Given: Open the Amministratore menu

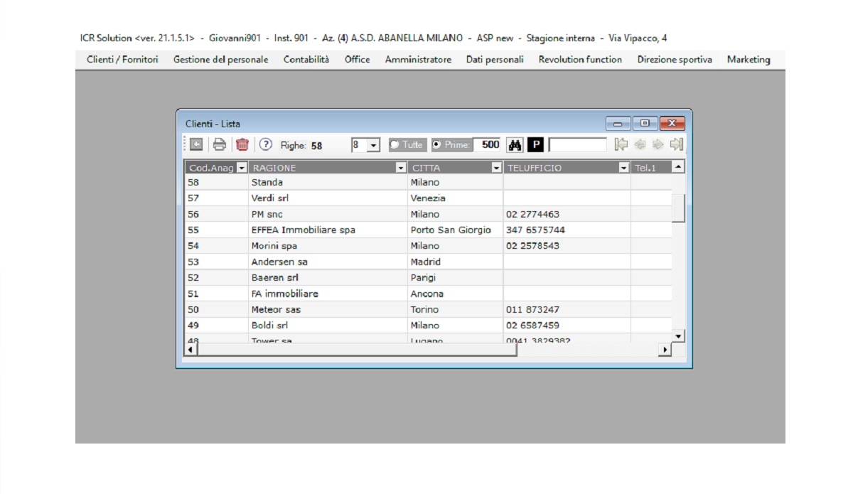Looking at the screenshot, I should pos(418,60).
